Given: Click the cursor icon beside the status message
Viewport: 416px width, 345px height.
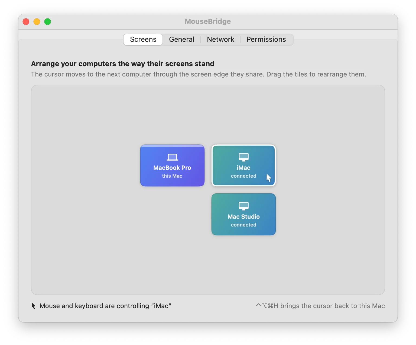Looking at the screenshot, I should point(34,306).
